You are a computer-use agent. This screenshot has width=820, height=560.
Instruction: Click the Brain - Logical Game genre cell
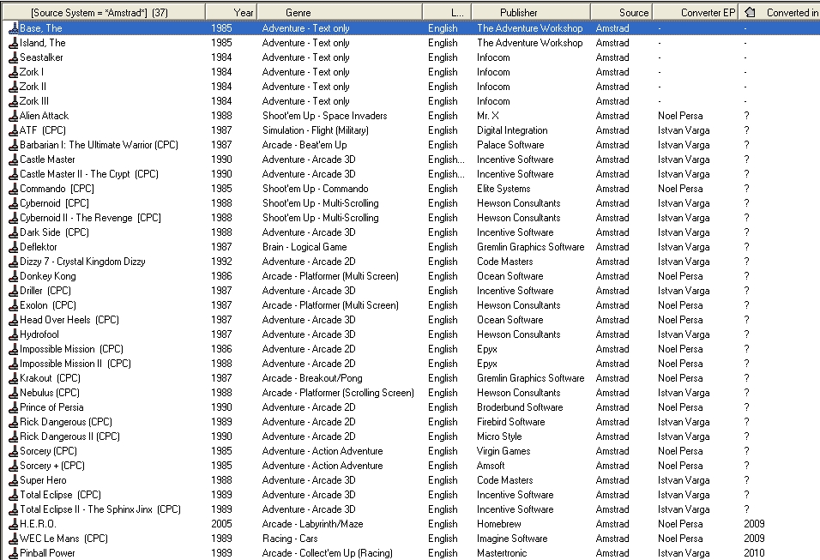304,247
